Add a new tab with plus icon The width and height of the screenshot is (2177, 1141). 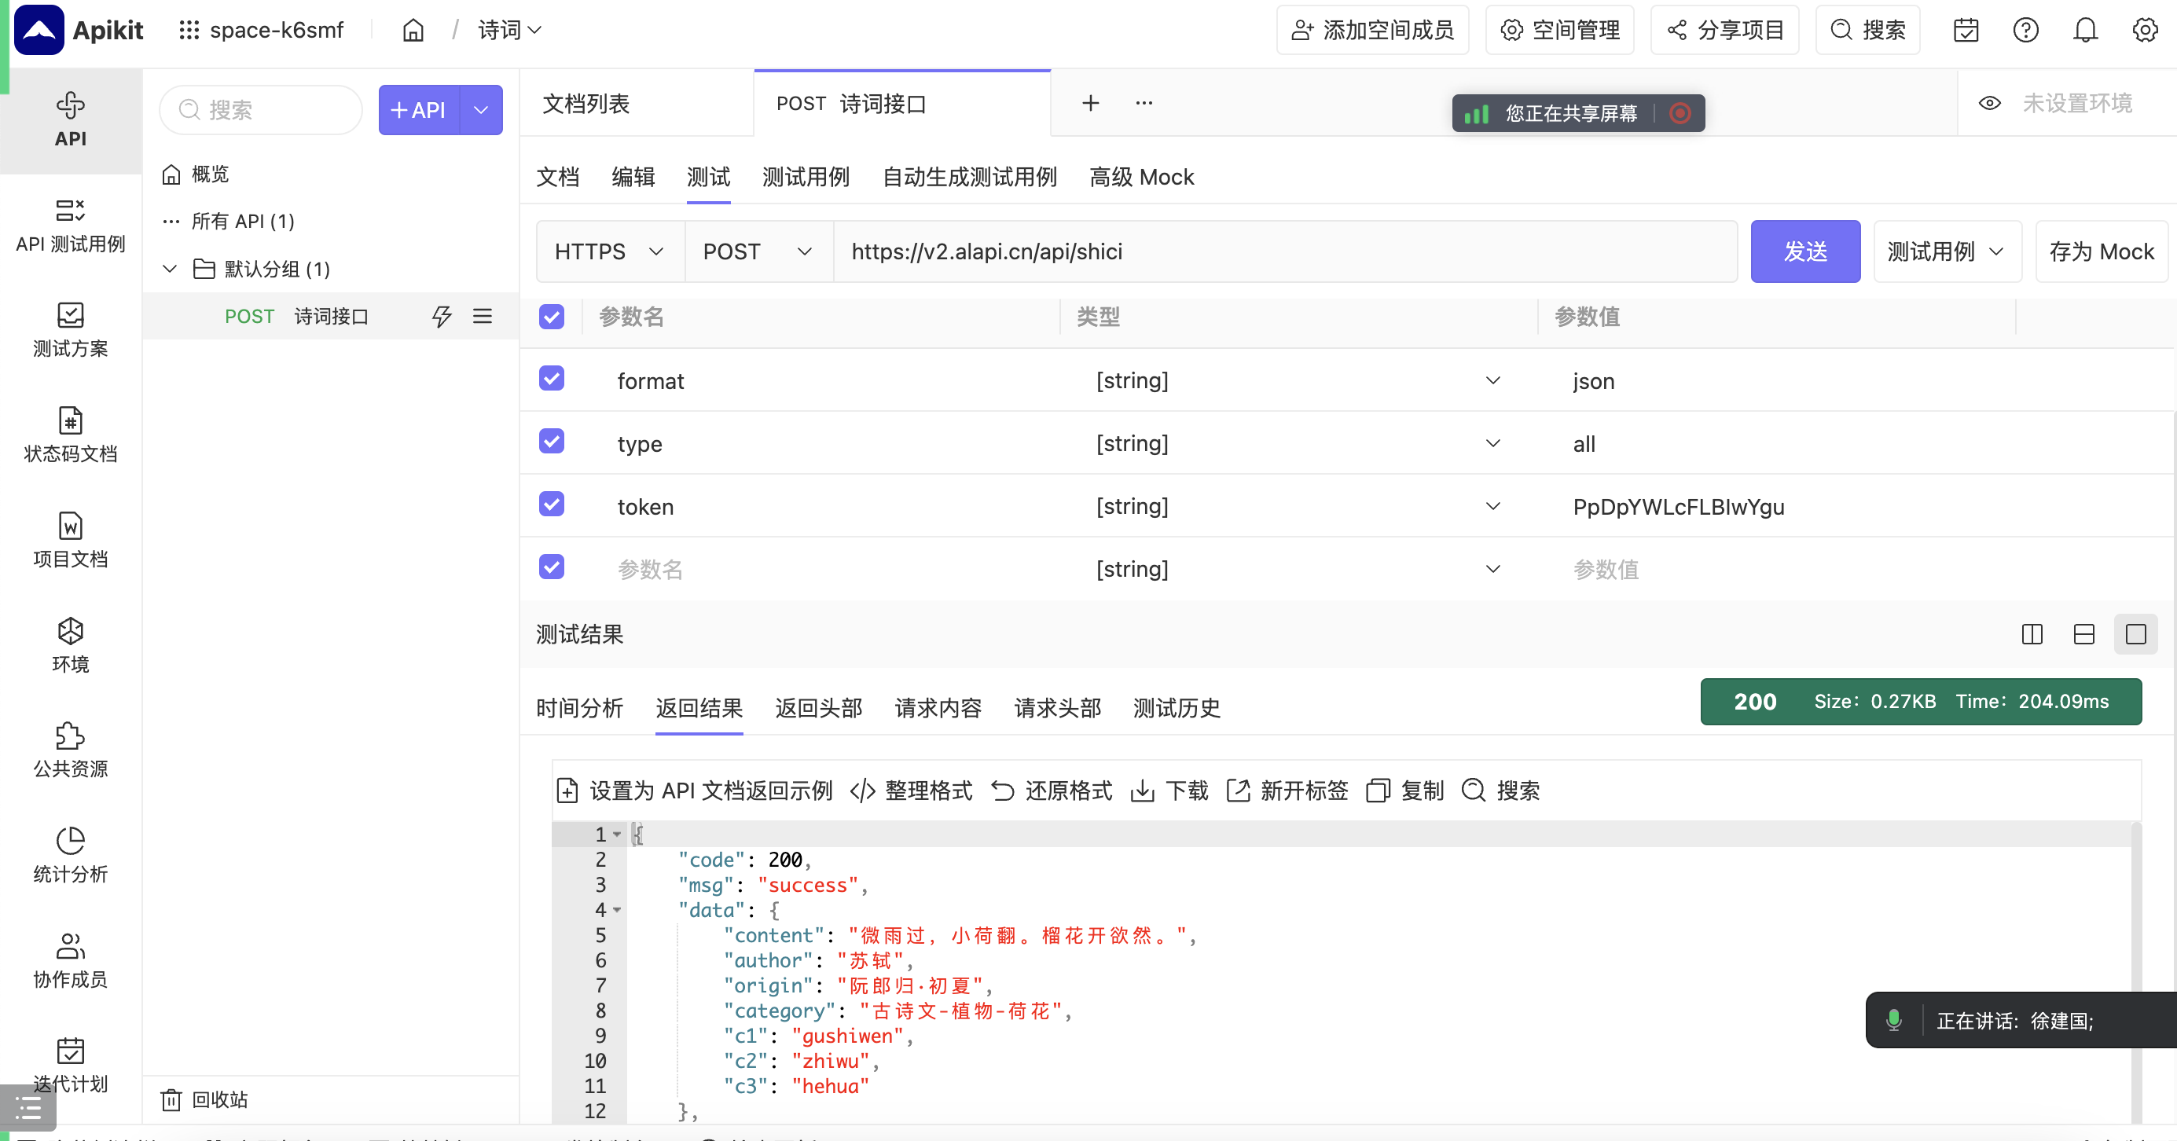[x=1091, y=103]
